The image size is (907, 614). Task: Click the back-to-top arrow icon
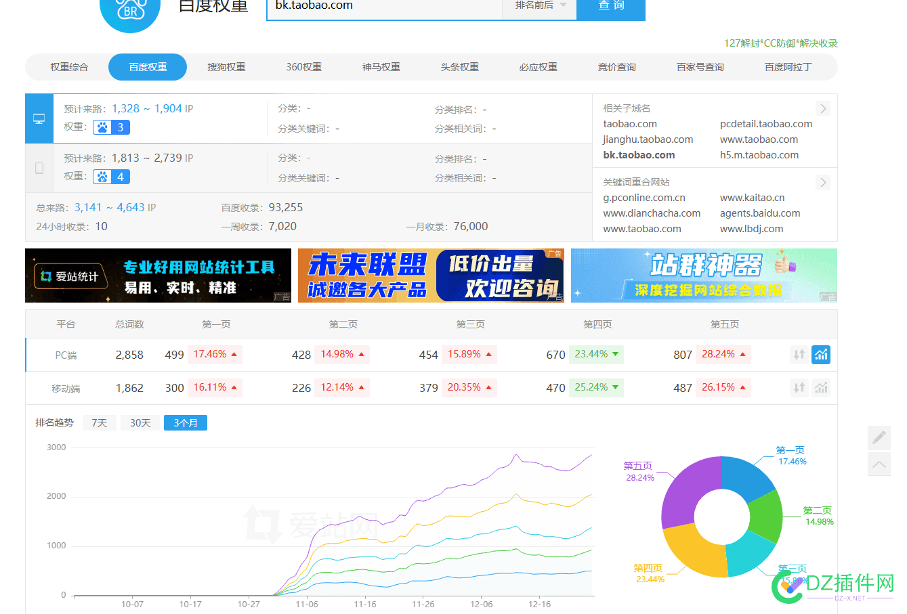[879, 464]
